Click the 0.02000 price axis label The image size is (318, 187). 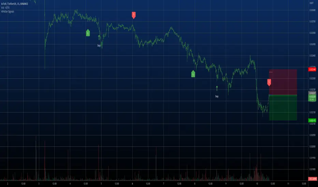(x=312, y=147)
